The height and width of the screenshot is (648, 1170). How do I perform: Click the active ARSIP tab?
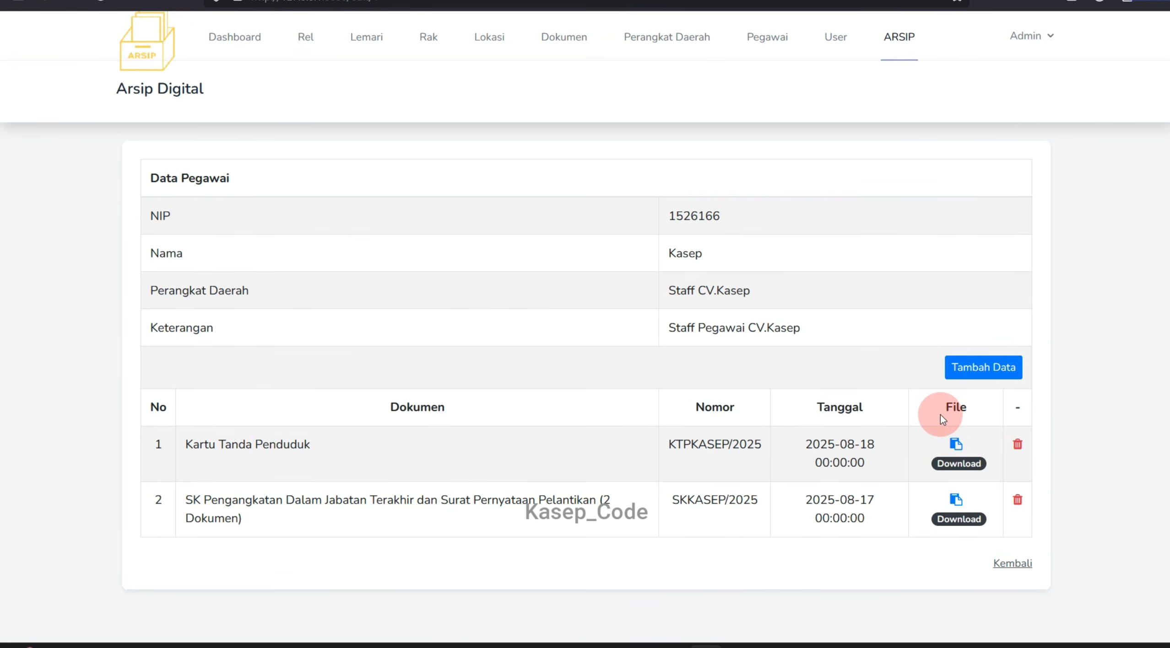click(x=899, y=37)
